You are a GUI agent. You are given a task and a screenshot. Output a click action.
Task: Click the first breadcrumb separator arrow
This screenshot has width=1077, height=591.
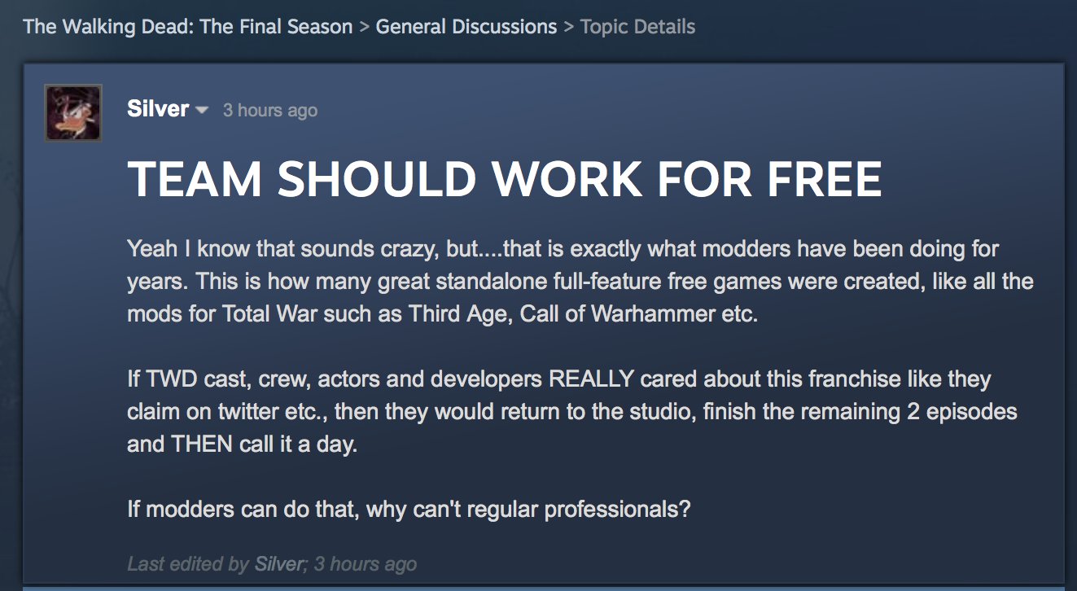coord(364,26)
